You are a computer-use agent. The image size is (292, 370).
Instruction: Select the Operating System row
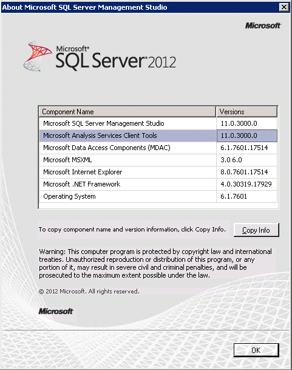click(x=158, y=196)
